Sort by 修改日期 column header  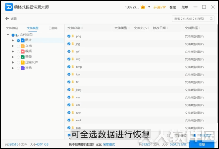160,28
